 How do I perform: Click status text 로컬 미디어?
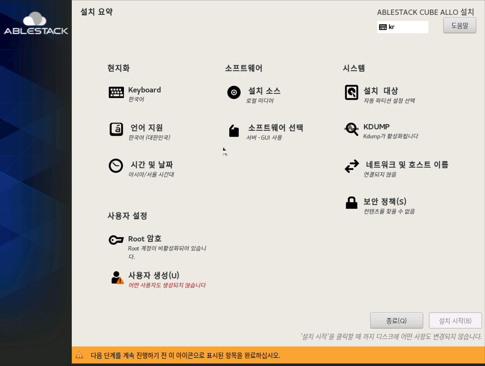click(x=260, y=101)
